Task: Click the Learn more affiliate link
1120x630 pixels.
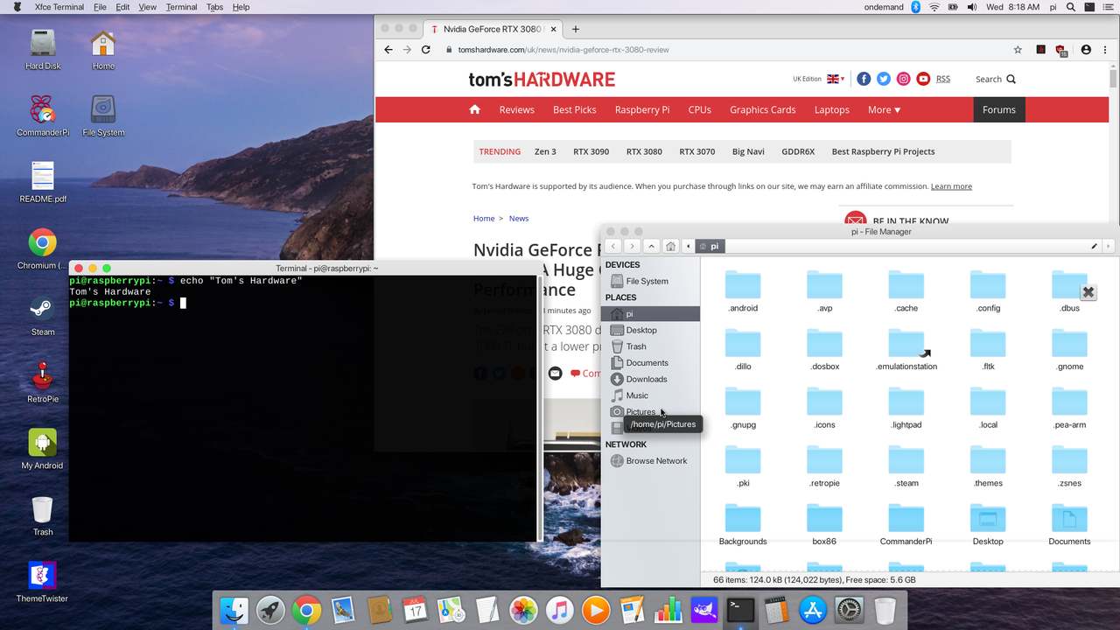Action: click(951, 186)
